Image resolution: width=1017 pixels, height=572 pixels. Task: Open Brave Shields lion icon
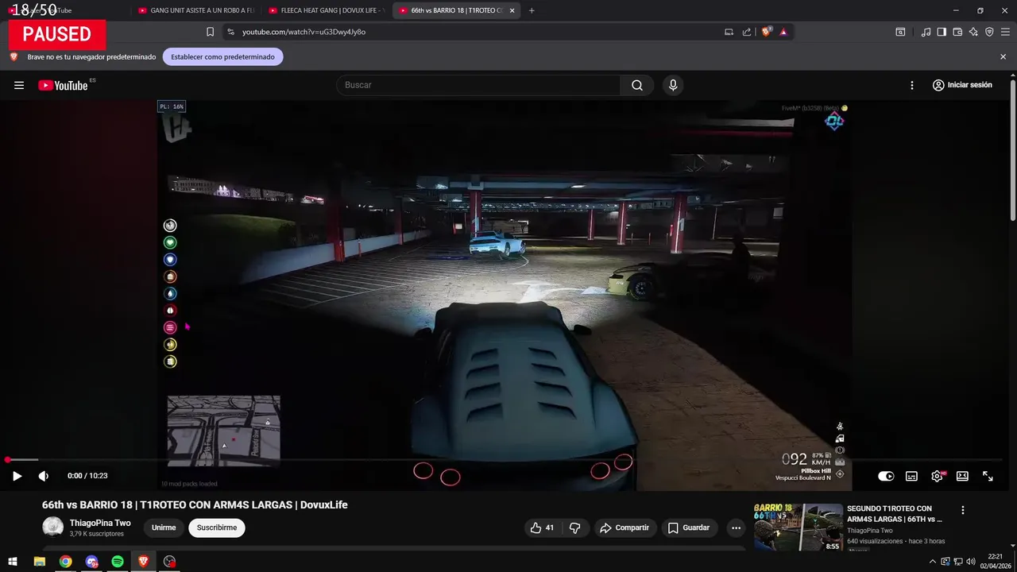pos(766,32)
